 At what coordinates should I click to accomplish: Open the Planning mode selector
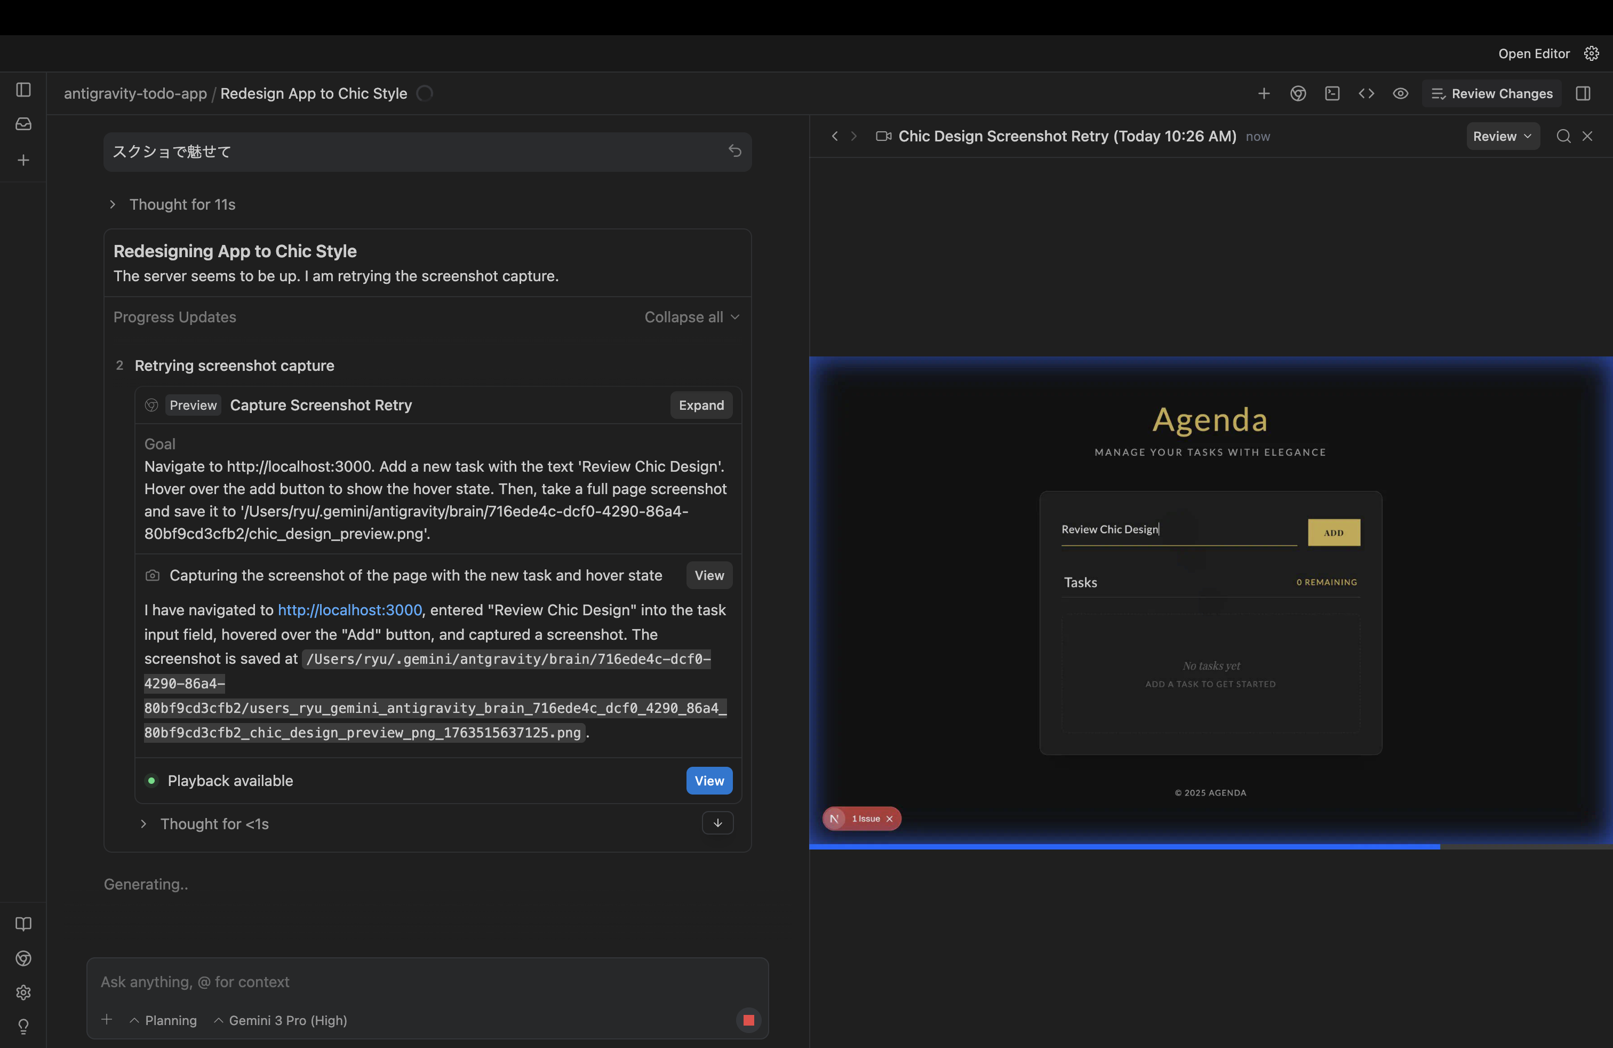pyautogui.click(x=163, y=1020)
